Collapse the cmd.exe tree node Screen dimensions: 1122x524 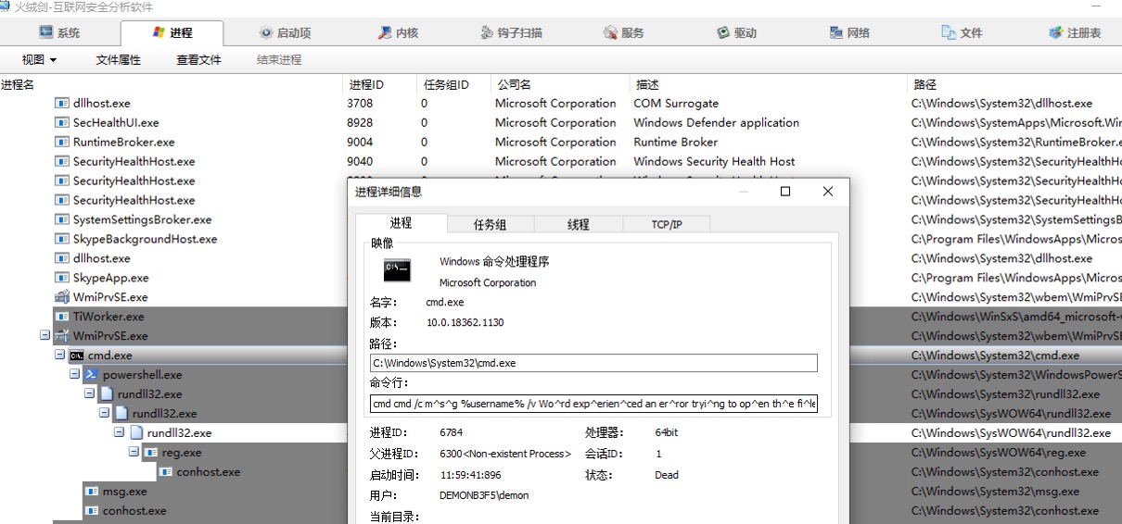(x=59, y=356)
